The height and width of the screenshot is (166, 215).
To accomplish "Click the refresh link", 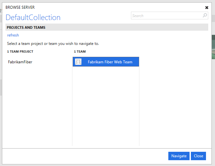I will pos(13,35).
